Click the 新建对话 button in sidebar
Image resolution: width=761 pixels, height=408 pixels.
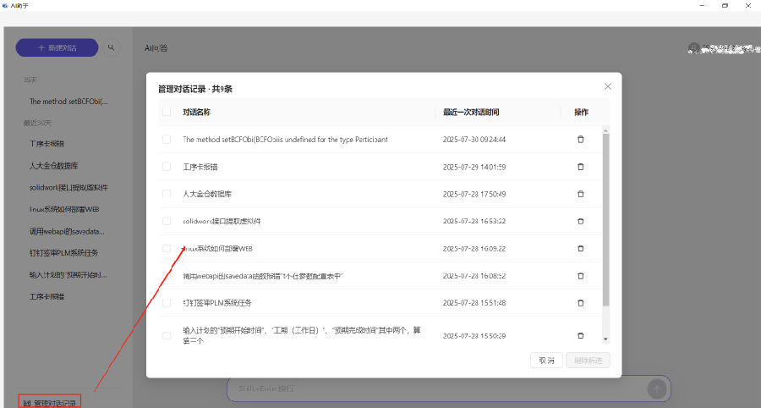pyautogui.click(x=57, y=47)
